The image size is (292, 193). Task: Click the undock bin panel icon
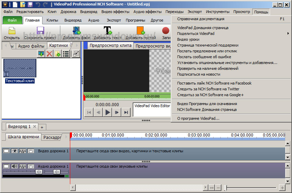76,54
